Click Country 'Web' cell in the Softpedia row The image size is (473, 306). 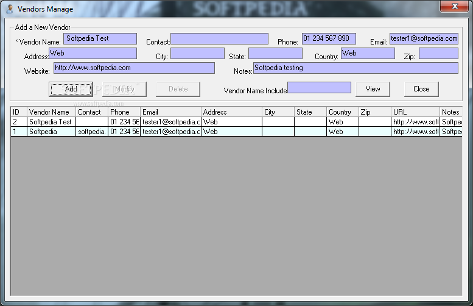coord(343,132)
